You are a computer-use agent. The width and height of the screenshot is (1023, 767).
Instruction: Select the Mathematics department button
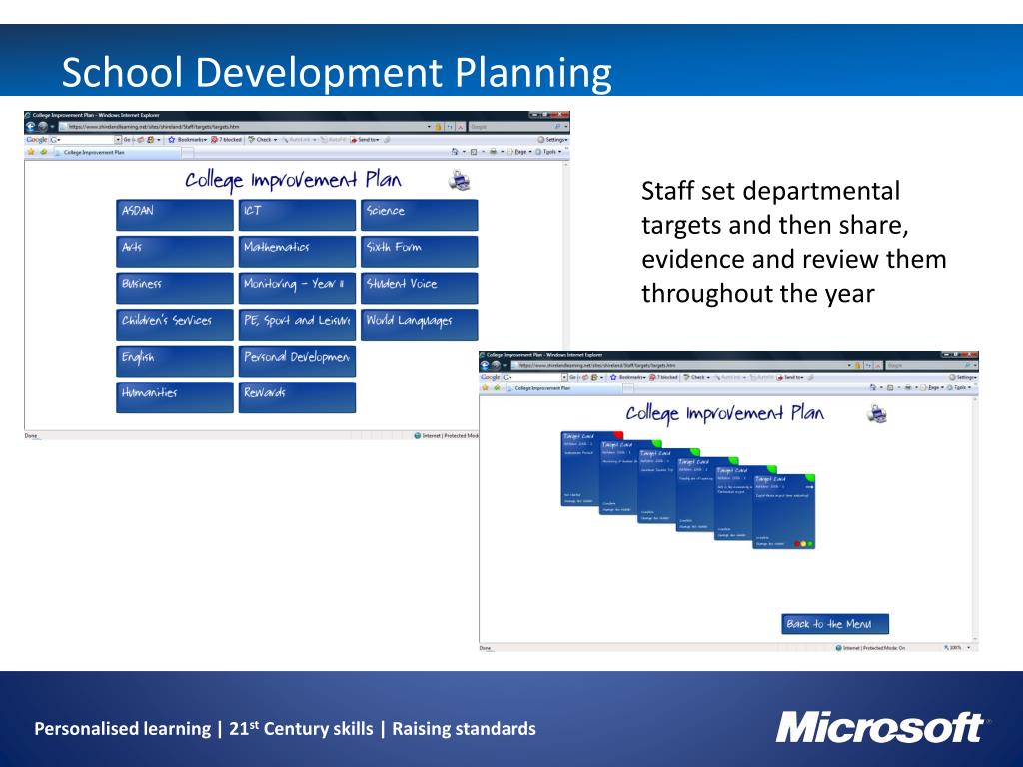click(297, 251)
